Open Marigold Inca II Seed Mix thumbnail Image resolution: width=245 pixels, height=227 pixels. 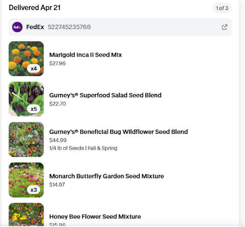click(26, 59)
